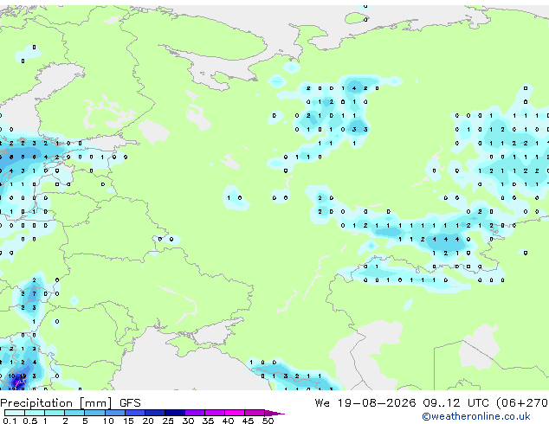Pick the legend swatch between 0.1 and 0.5

[x=15, y=413]
